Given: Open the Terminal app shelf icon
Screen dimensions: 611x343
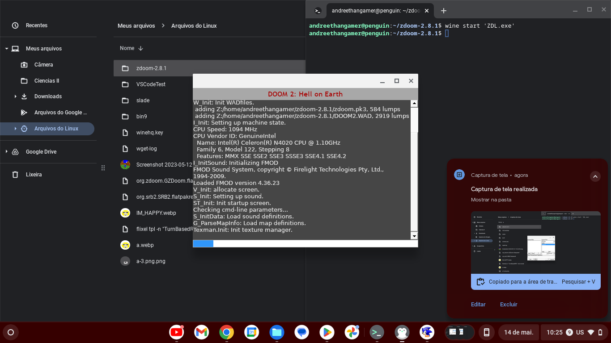Looking at the screenshot, I should click(x=377, y=332).
